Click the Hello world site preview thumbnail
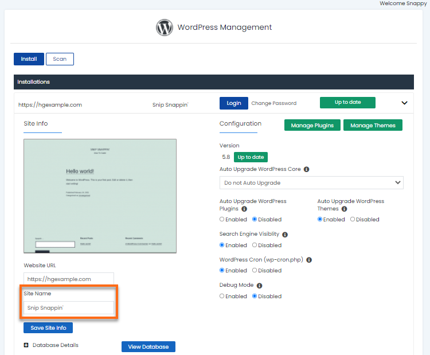 100,196
